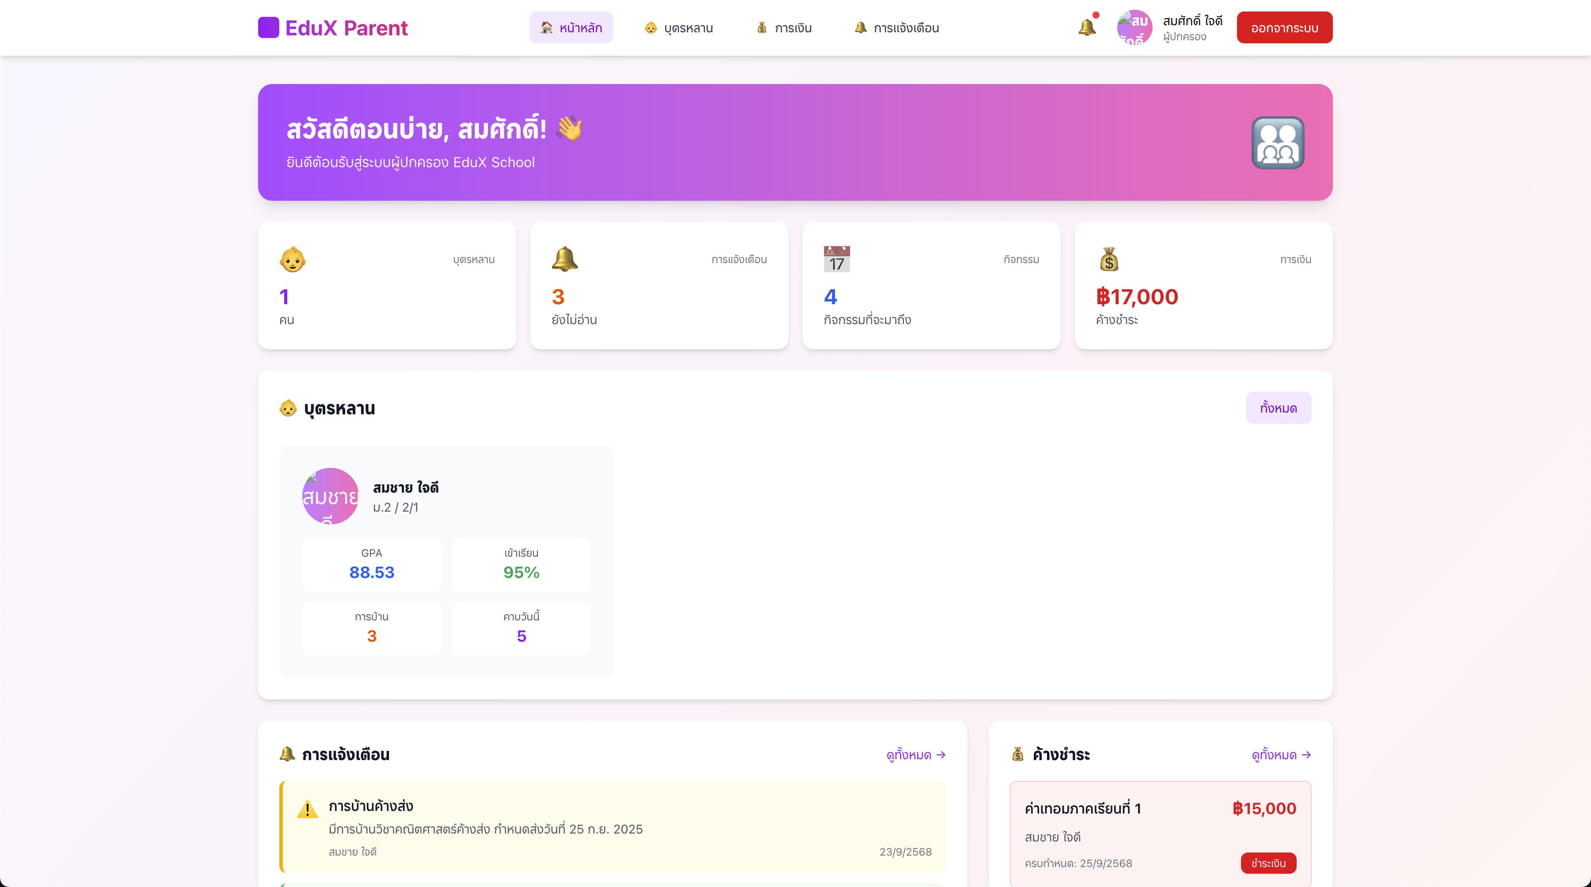Viewport: 1591px width, 887px height.
Task: Click the bell icon in การแจ้งเตือน stat card
Action: pyautogui.click(x=564, y=260)
